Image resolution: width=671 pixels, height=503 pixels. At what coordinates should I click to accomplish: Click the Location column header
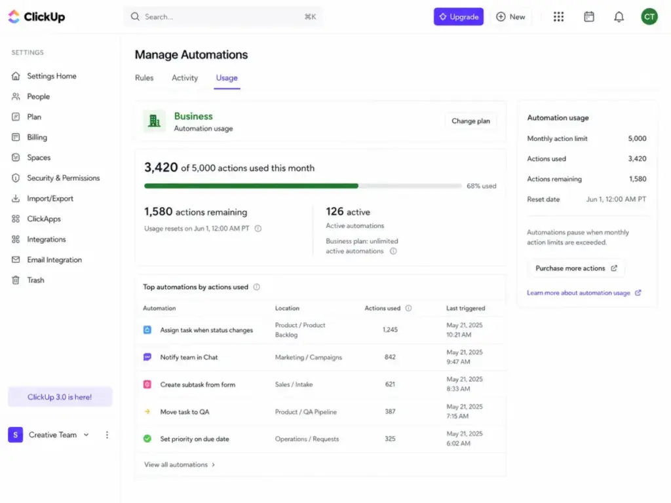(x=287, y=308)
